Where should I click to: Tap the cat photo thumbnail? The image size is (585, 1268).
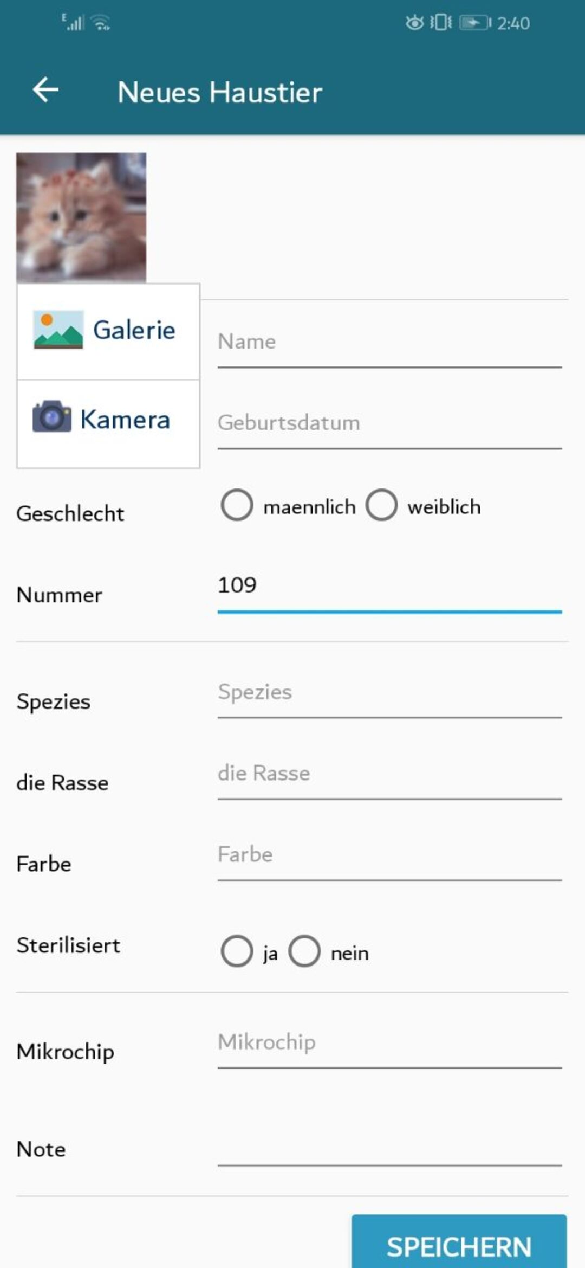point(81,217)
